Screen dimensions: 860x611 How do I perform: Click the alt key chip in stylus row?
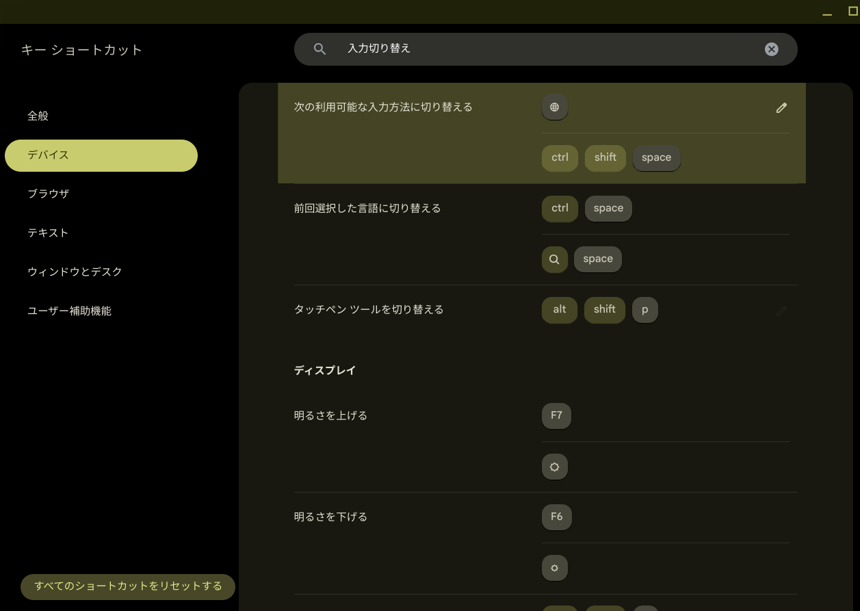[x=560, y=310]
